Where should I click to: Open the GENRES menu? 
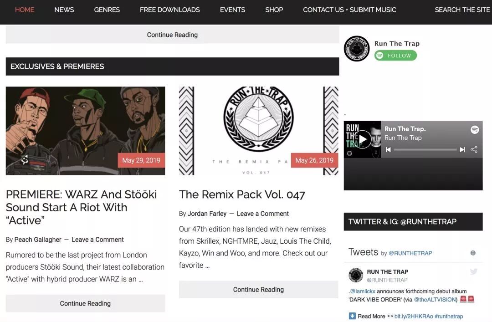pyautogui.click(x=107, y=10)
